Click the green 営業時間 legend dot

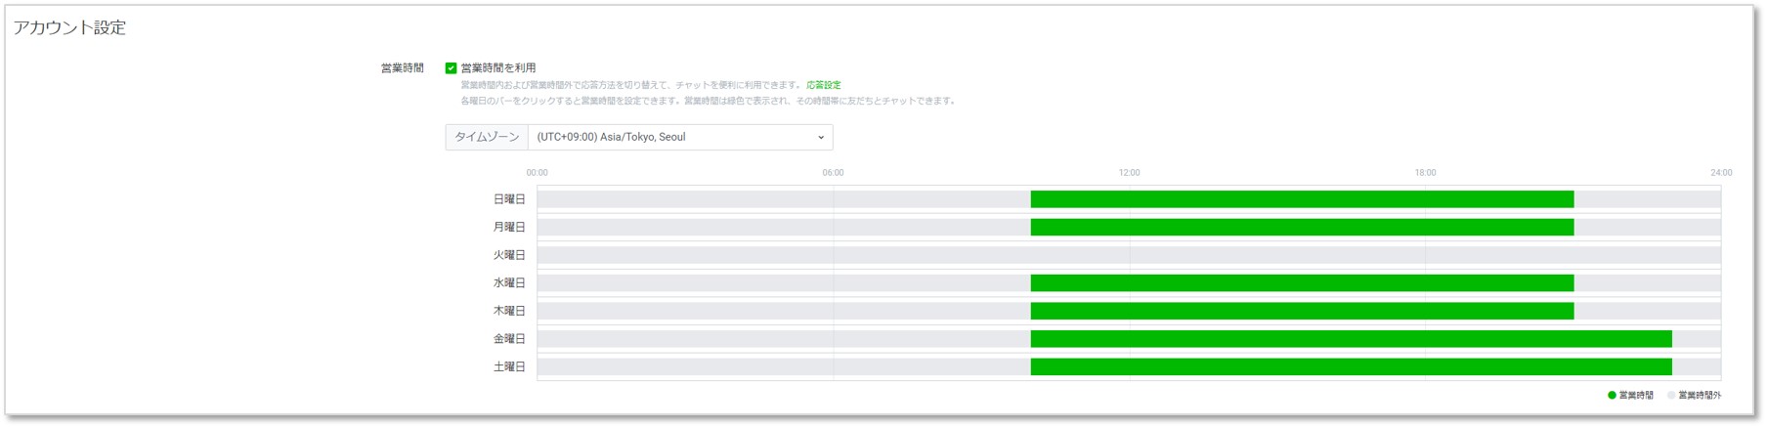[x=1612, y=396]
